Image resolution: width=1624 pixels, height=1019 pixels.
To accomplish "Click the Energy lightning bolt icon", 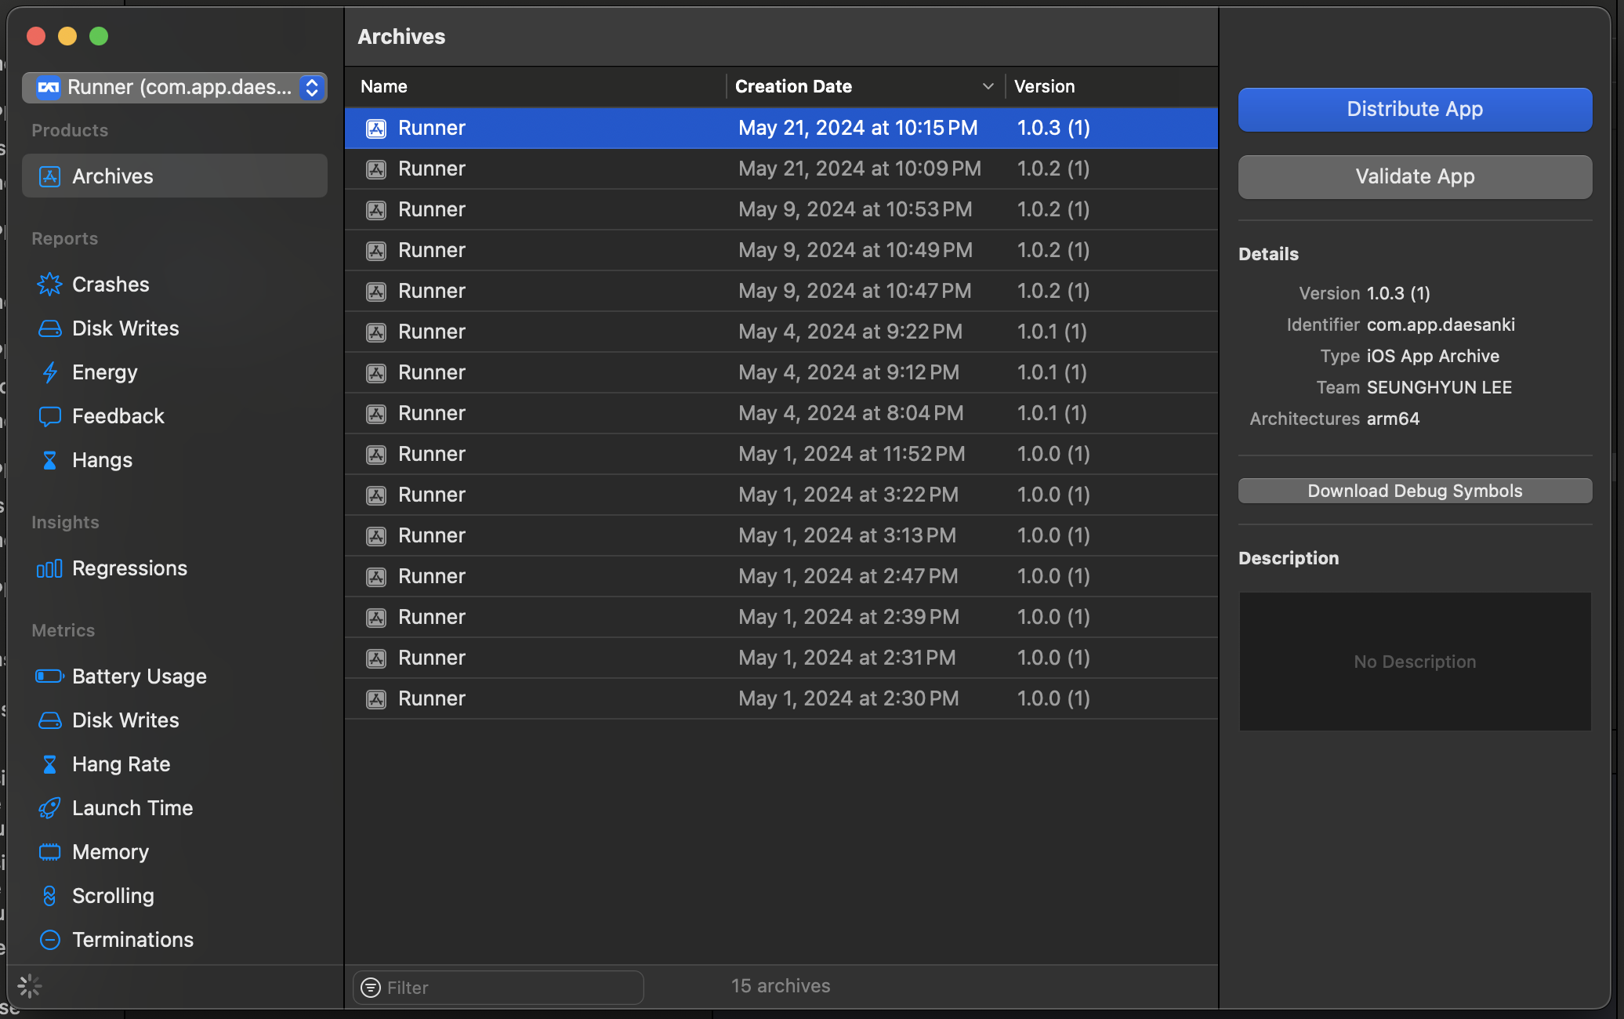I will pyautogui.click(x=49, y=372).
